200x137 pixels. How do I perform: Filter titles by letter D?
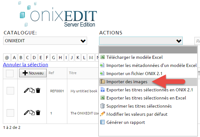(34, 58)
